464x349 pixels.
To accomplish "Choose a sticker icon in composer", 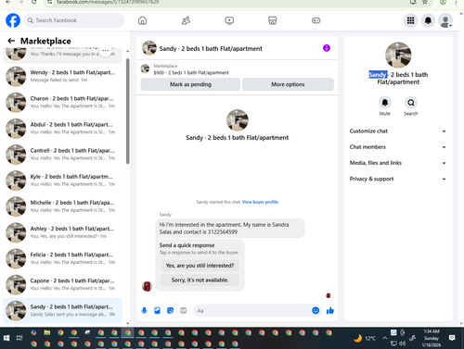I will (170, 310).
